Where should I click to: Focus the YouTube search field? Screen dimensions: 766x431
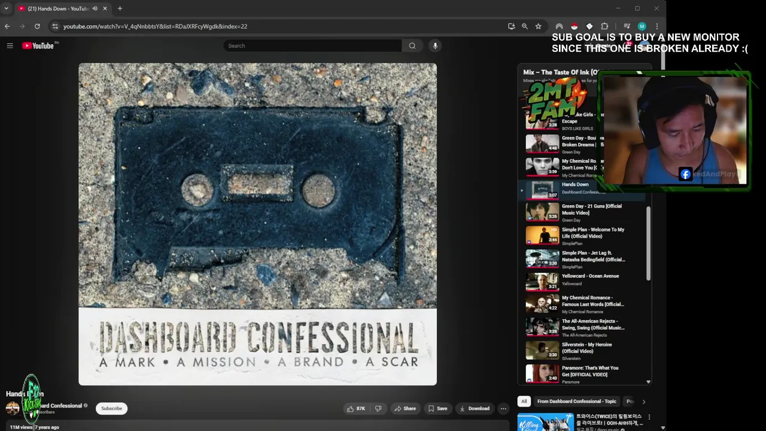[x=313, y=45]
